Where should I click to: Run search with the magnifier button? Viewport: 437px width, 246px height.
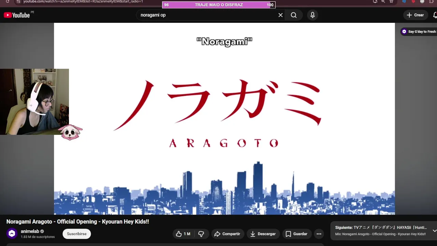(294, 15)
